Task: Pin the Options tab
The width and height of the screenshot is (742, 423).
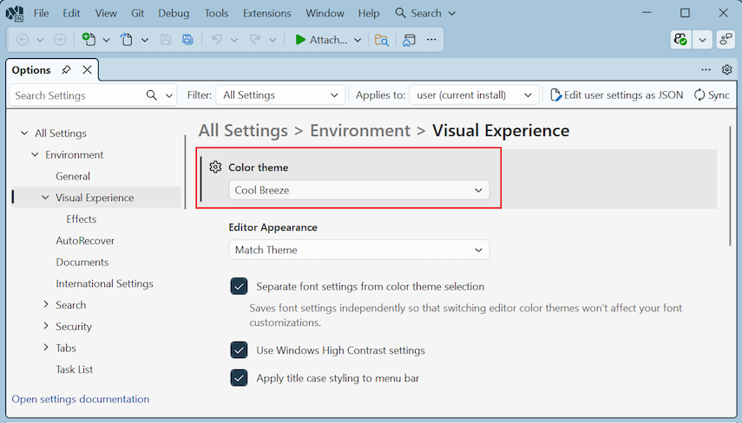Action: click(67, 70)
